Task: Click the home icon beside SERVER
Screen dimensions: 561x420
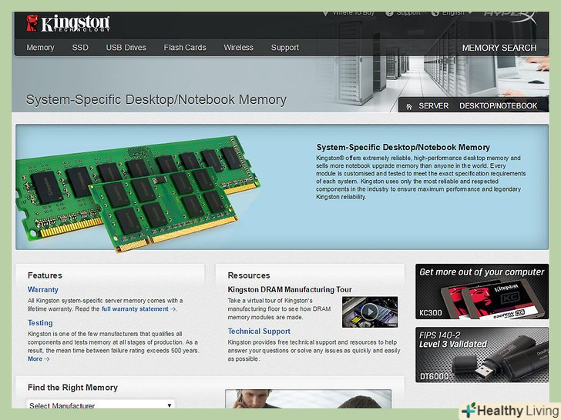Action: pyautogui.click(x=409, y=106)
